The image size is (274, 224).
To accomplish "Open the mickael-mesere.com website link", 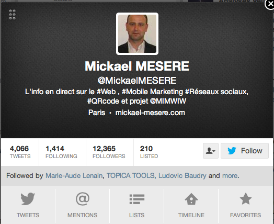I will (x=150, y=113).
